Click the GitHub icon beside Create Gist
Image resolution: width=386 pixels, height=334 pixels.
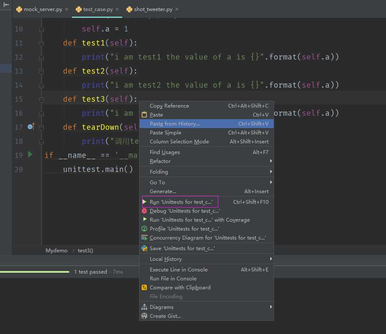point(144,316)
